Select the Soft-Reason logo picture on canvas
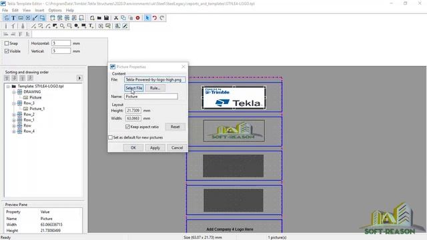Image resolution: width=427 pixels, height=240 pixels. 234,131
